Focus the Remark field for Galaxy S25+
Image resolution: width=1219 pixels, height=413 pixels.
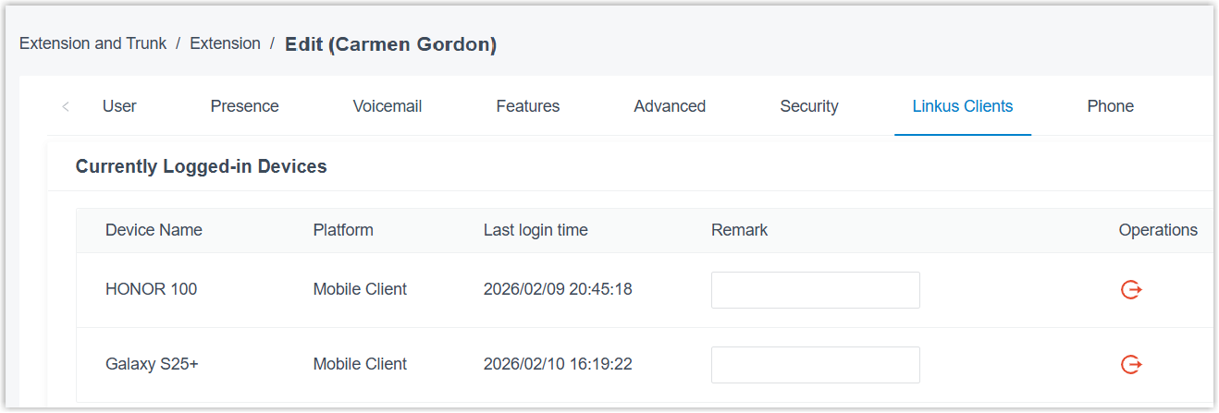coord(815,365)
